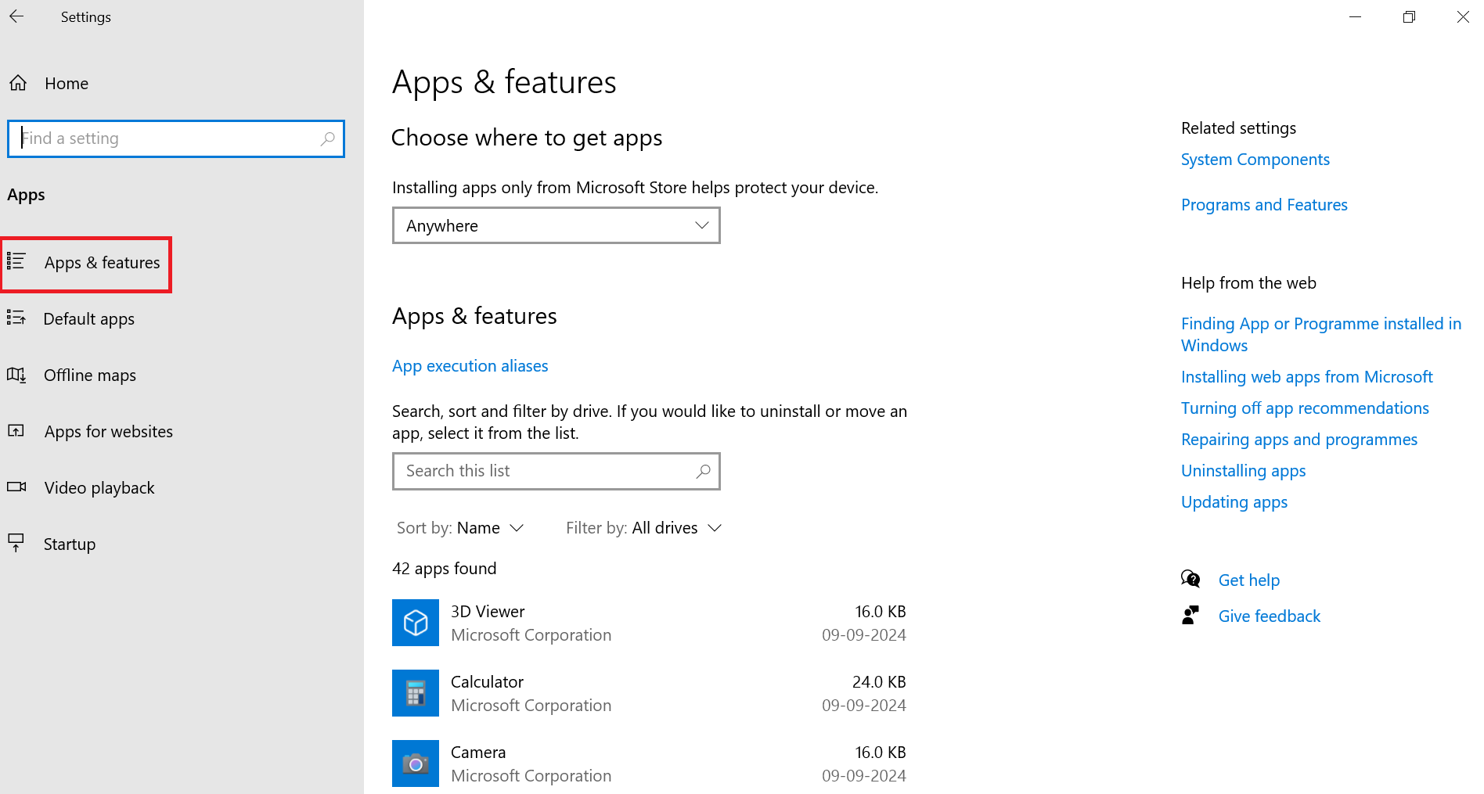Image resolution: width=1484 pixels, height=794 pixels.
Task: Click the Give feedback person icon
Action: pos(1190,616)
